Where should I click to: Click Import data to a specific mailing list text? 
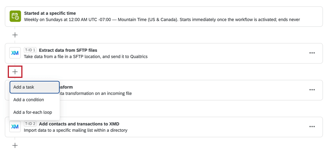[x=75, y=130]
